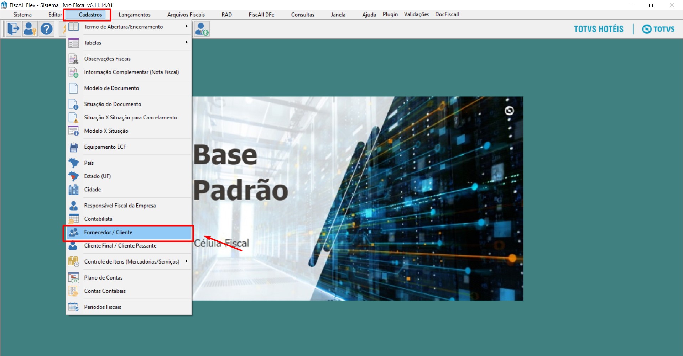This screenshot has height=356, width=683.
Task: Click the Períodos Fiscais calendar icon
Action: point(73,307)
